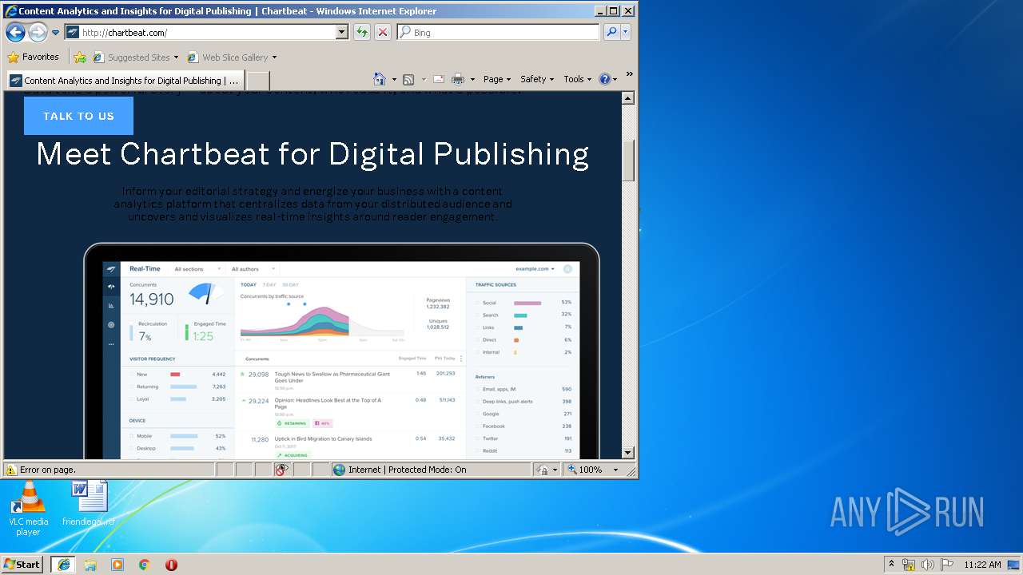Expand the command bar overflow chevron
Image resolution: width=1023 pixels, height=575 pixels.
point(630,74)
